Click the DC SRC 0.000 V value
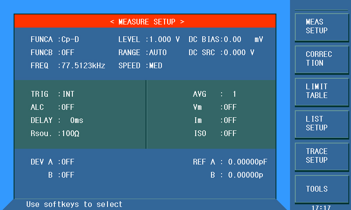This screenshot has width=351, height=210. 239,52
